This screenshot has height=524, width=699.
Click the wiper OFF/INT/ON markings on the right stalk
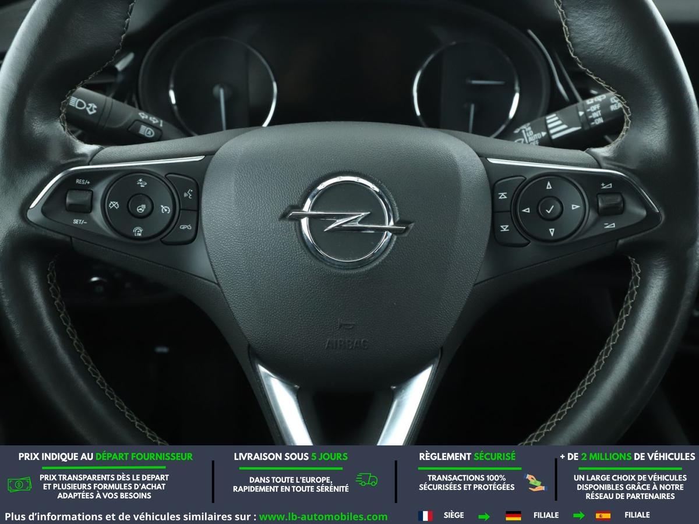(x=595, y=114)
